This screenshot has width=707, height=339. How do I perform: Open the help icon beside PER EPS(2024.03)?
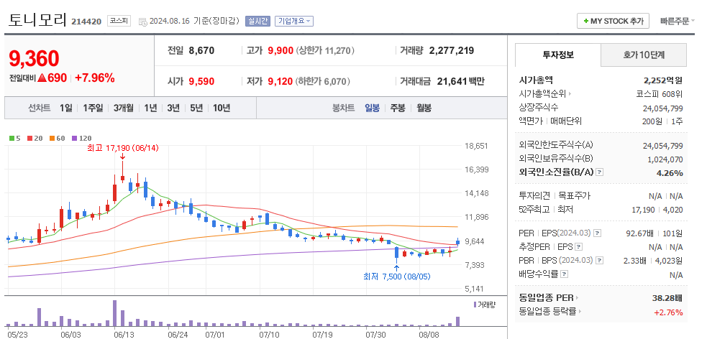tap(598, 233)
